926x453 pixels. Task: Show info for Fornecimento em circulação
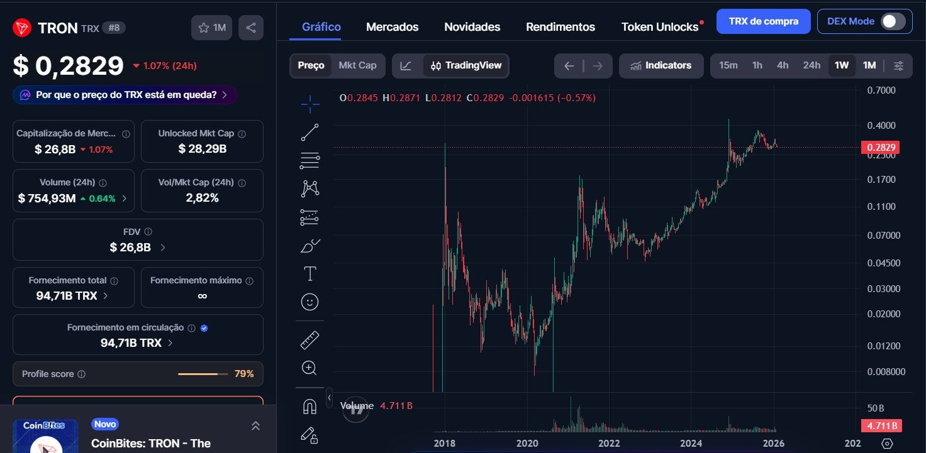point(192,328)
